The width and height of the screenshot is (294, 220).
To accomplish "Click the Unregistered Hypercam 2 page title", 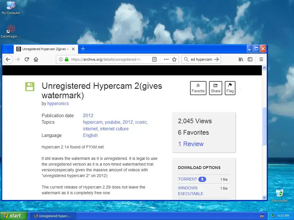I will tap(102, 91).
